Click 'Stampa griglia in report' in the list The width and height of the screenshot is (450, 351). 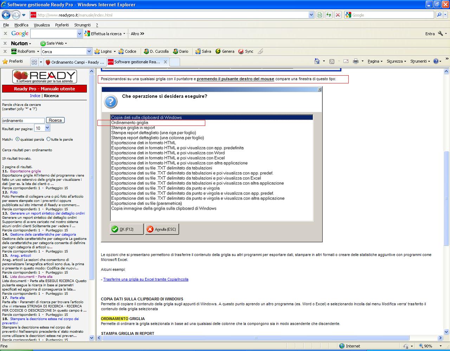coord(133,128)
